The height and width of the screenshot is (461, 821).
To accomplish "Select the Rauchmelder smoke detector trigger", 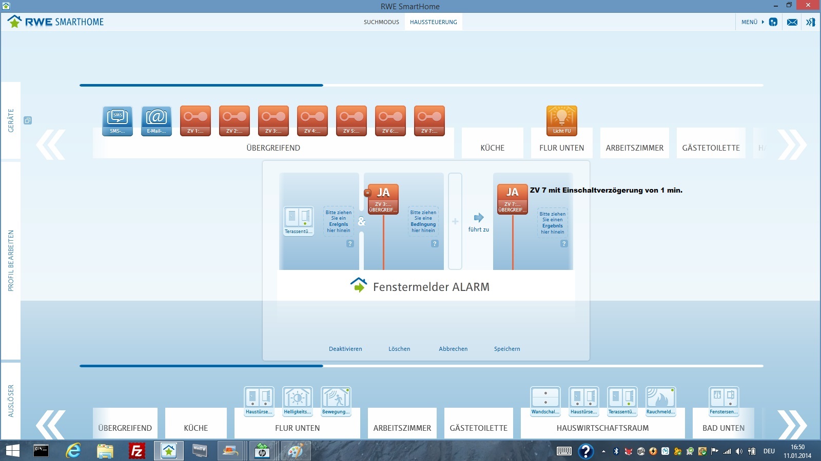I will tap(661, 402).
